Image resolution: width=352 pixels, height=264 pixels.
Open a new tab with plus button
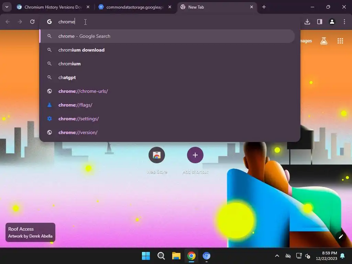pyautogui.click(x=264, y=7)
